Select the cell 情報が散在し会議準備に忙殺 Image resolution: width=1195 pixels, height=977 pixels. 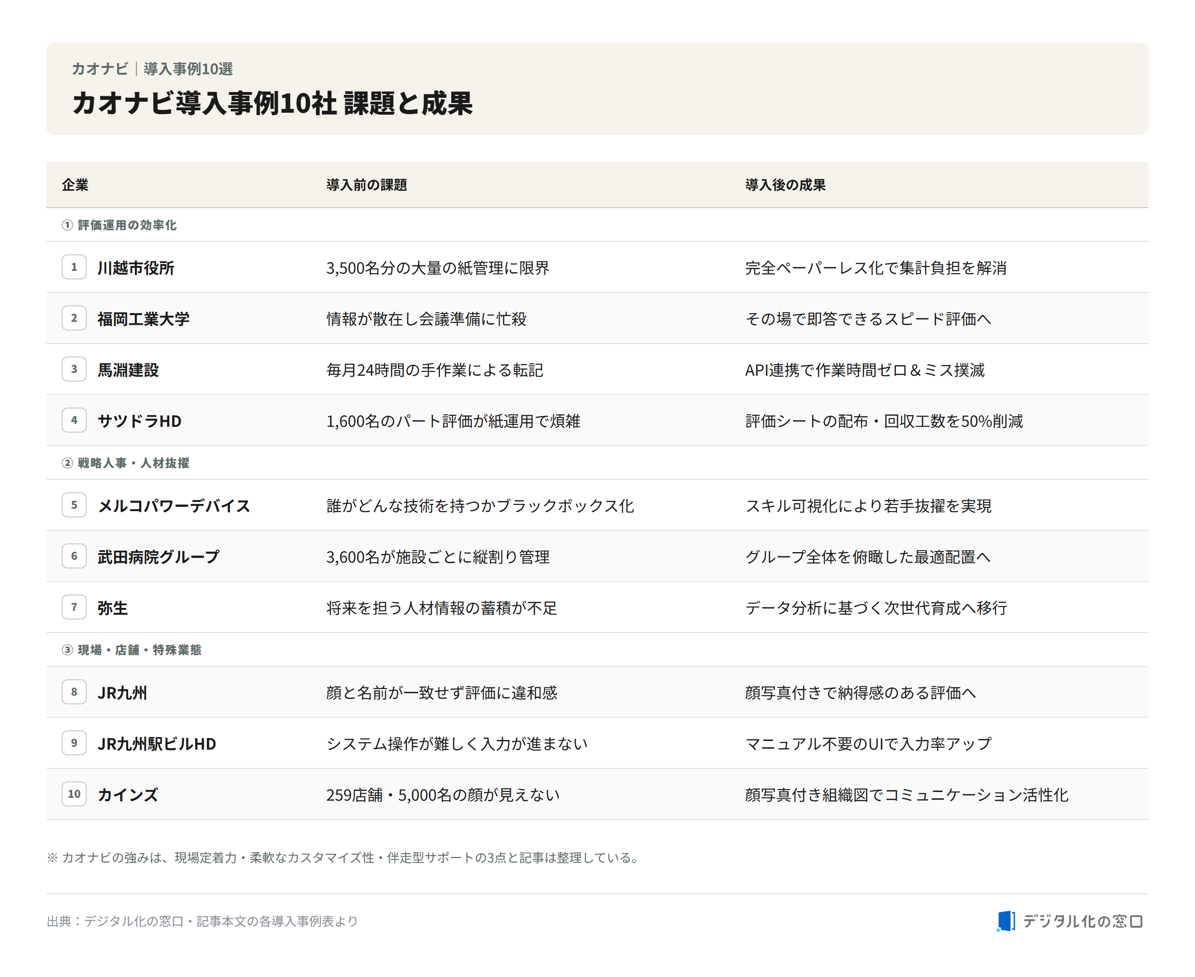[x=426, y=319]
